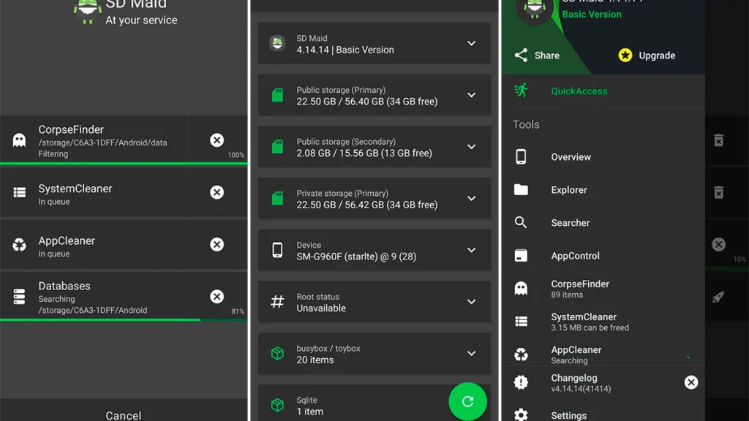Click the Databases 81% progress bar
This screenshot has height=421, width=749.
point(124,320)
